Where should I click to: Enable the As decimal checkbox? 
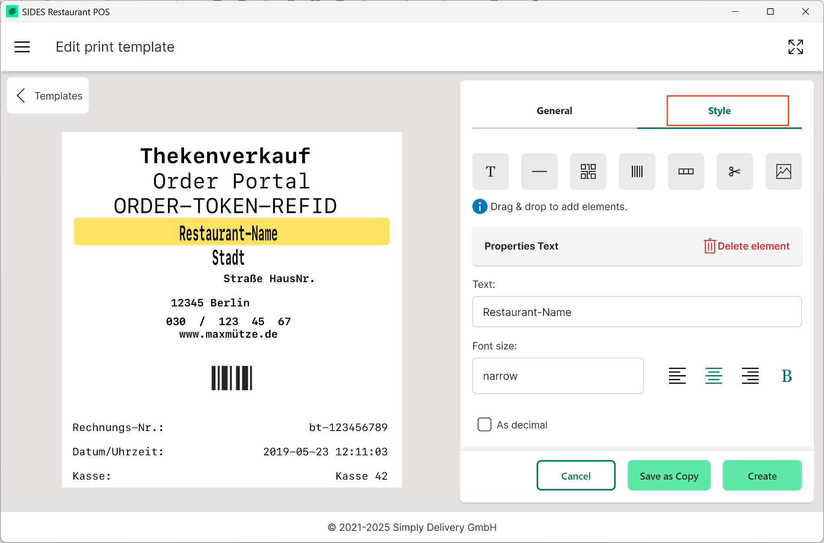[x=484, y=425]
